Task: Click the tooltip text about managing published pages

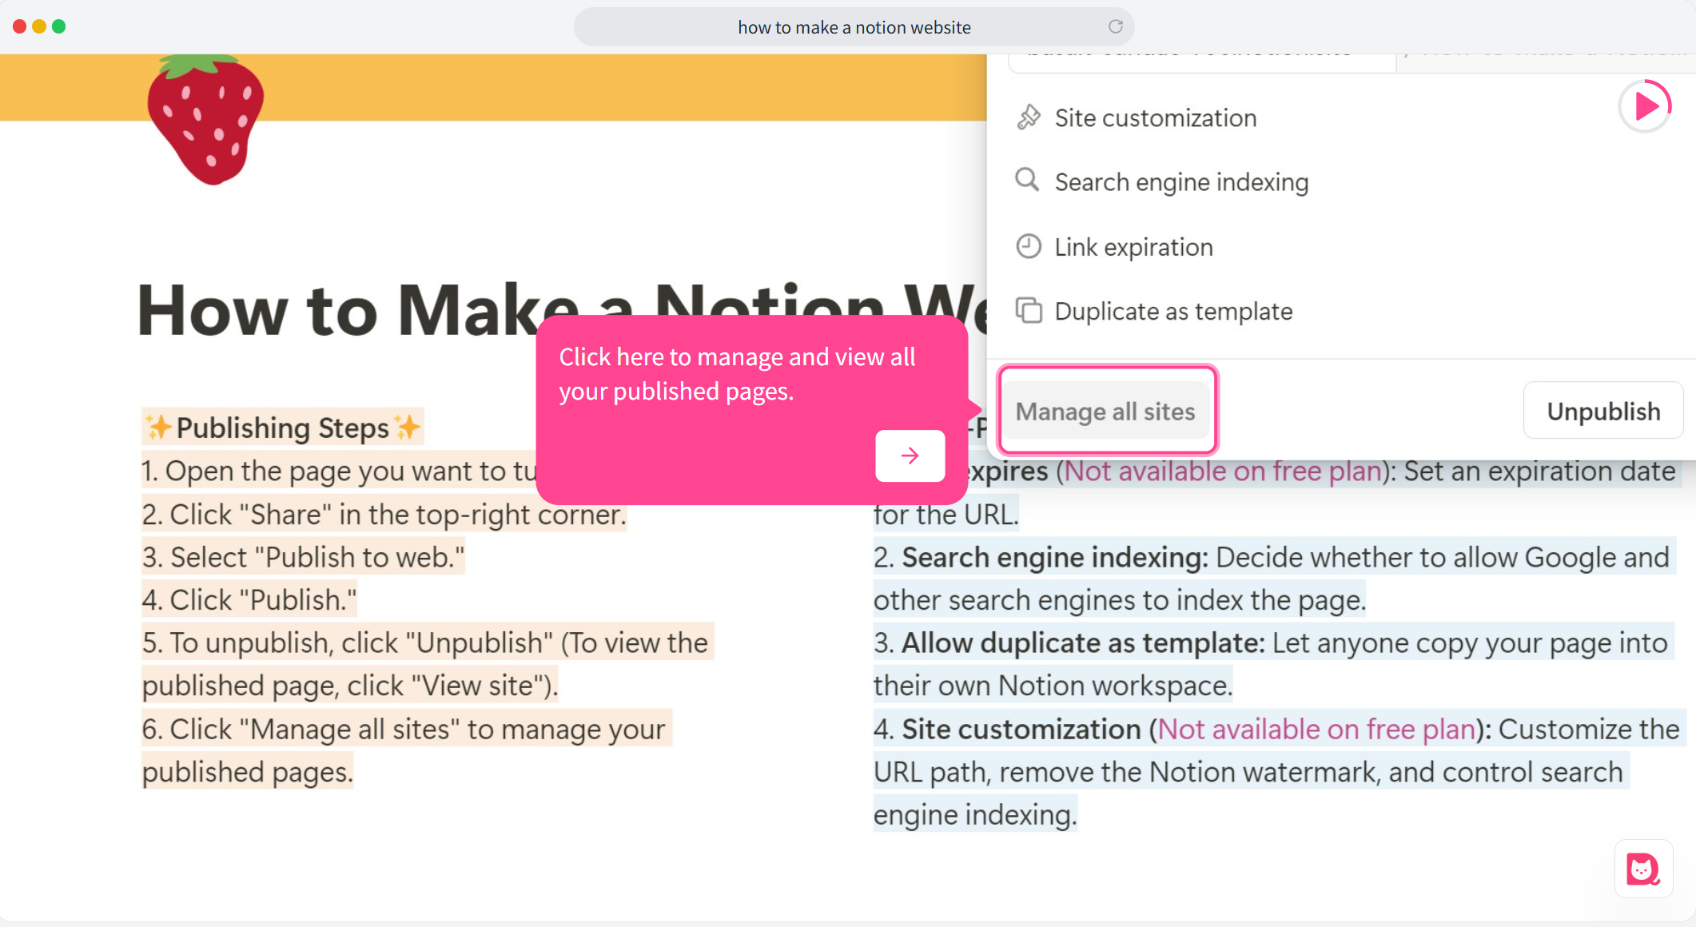Action: point(737,374)
